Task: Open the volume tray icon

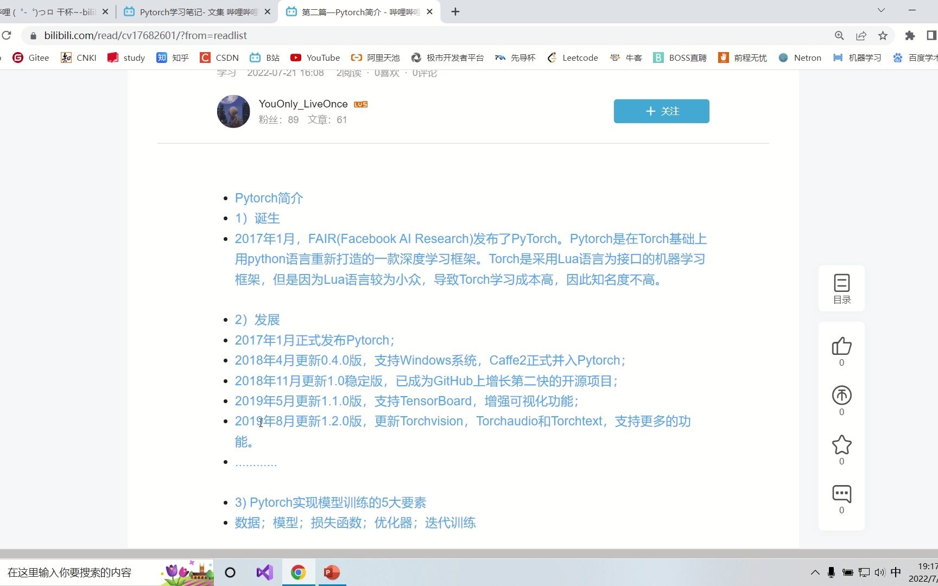Action: [x=879, y=572]
